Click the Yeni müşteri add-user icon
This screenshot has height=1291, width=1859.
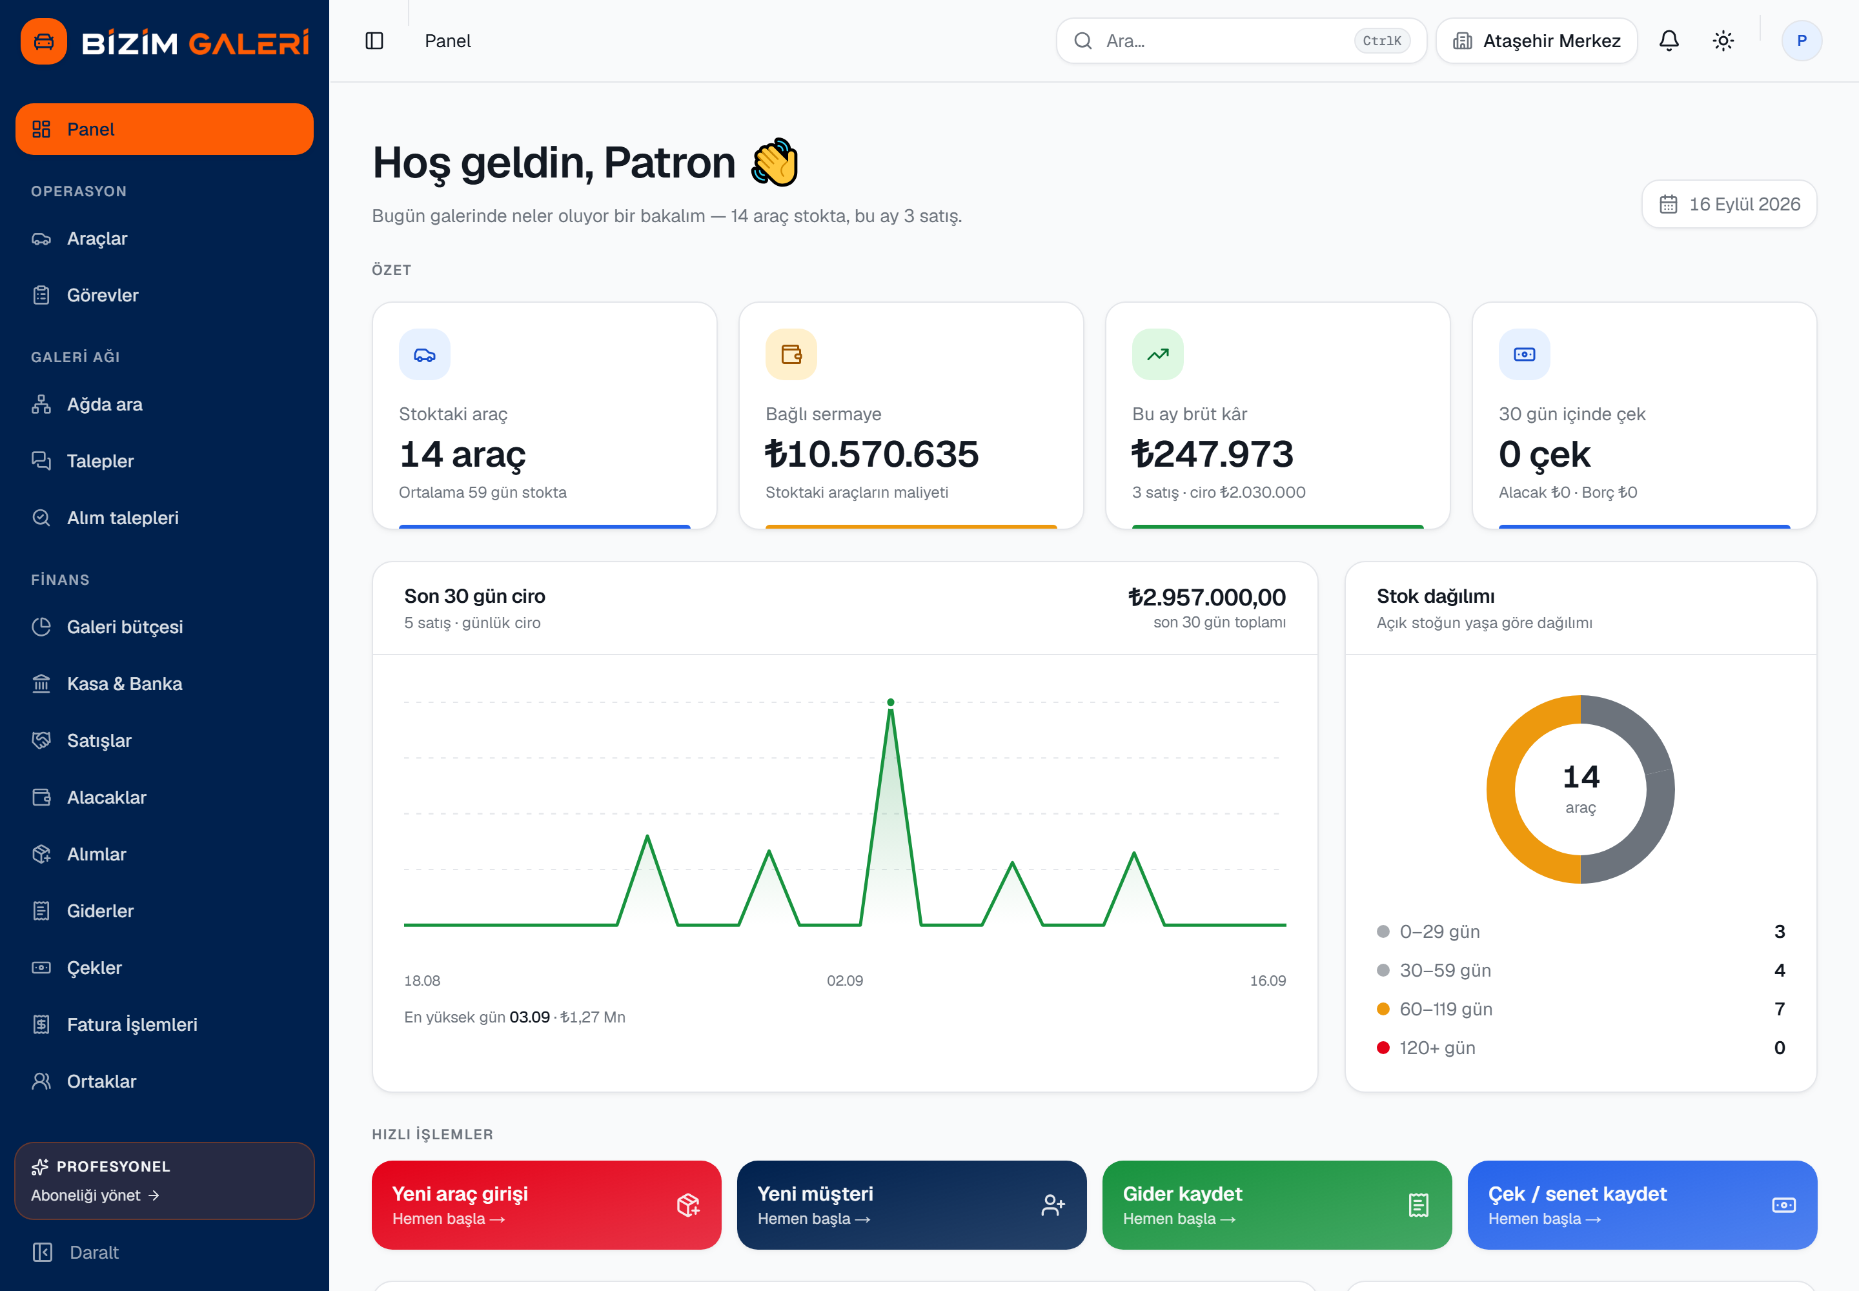point(1052,1205)
